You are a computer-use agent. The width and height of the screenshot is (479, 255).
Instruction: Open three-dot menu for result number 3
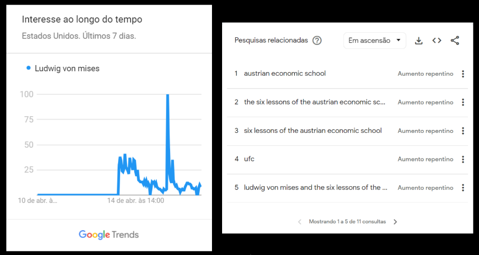[463, 131]
